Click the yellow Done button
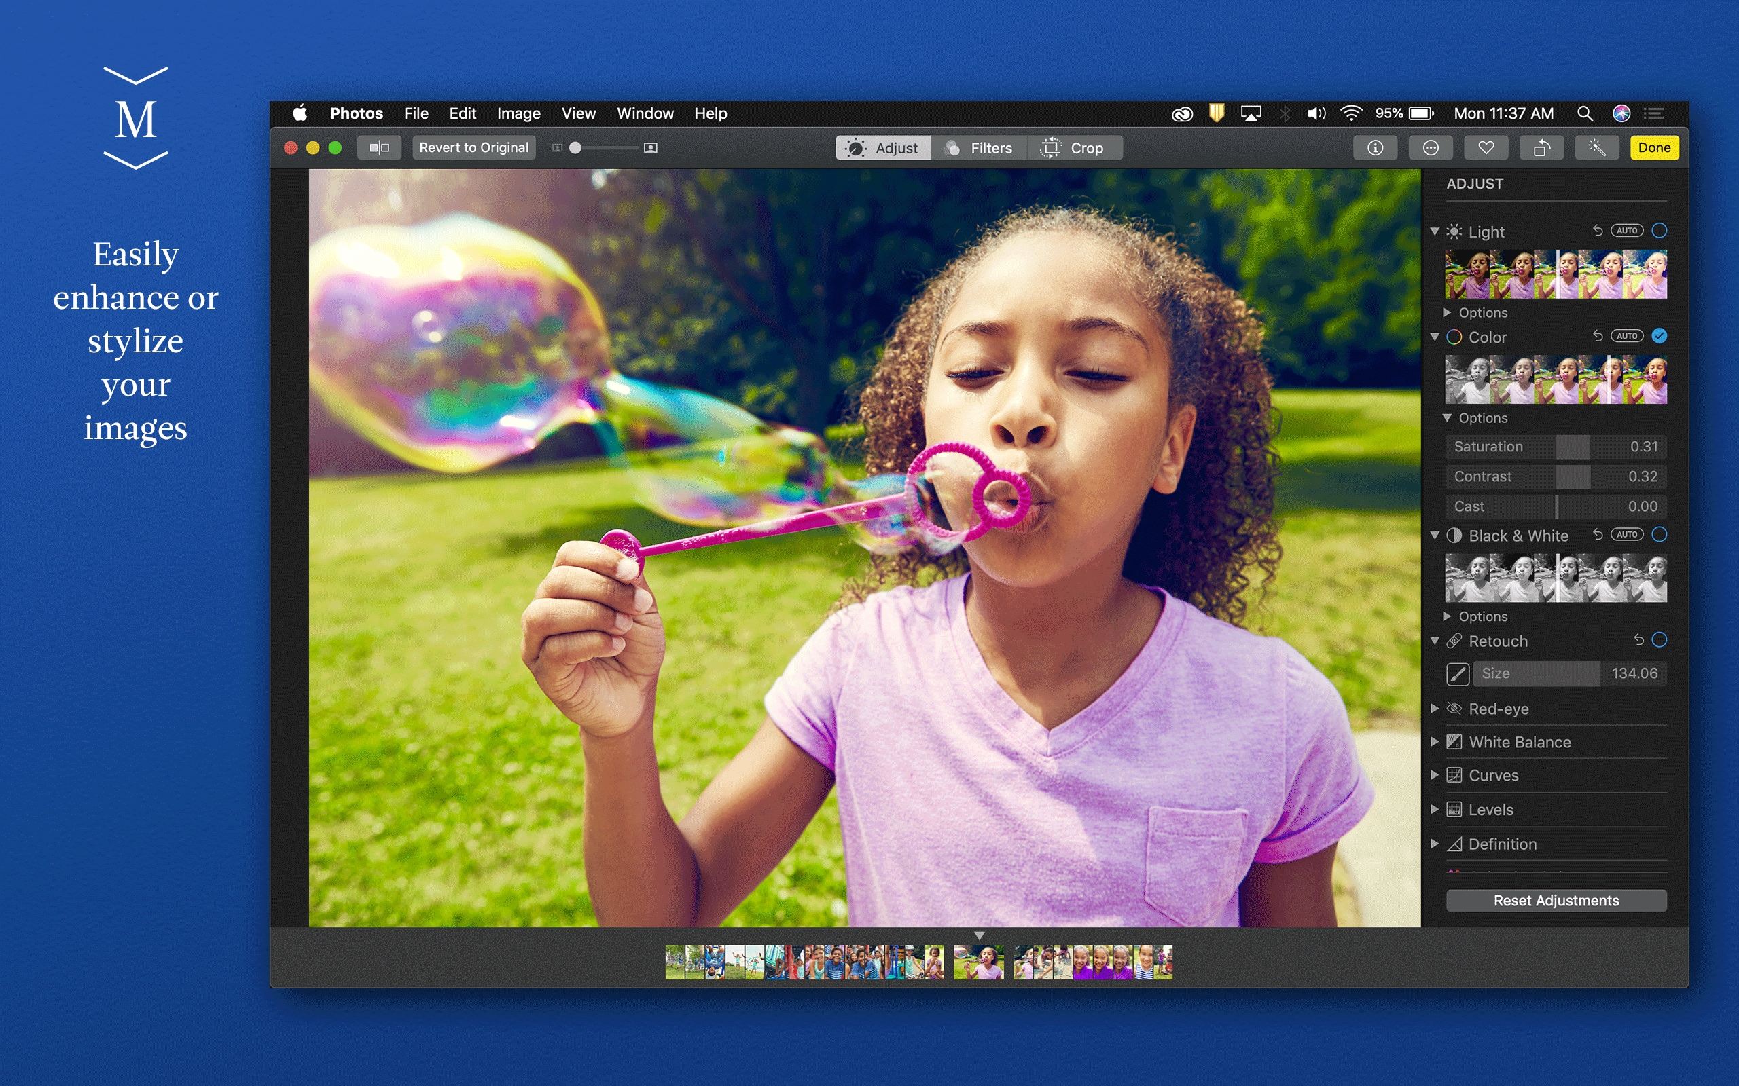The height and width of the screenshot is (1086, 1739). click(1654, 148)
